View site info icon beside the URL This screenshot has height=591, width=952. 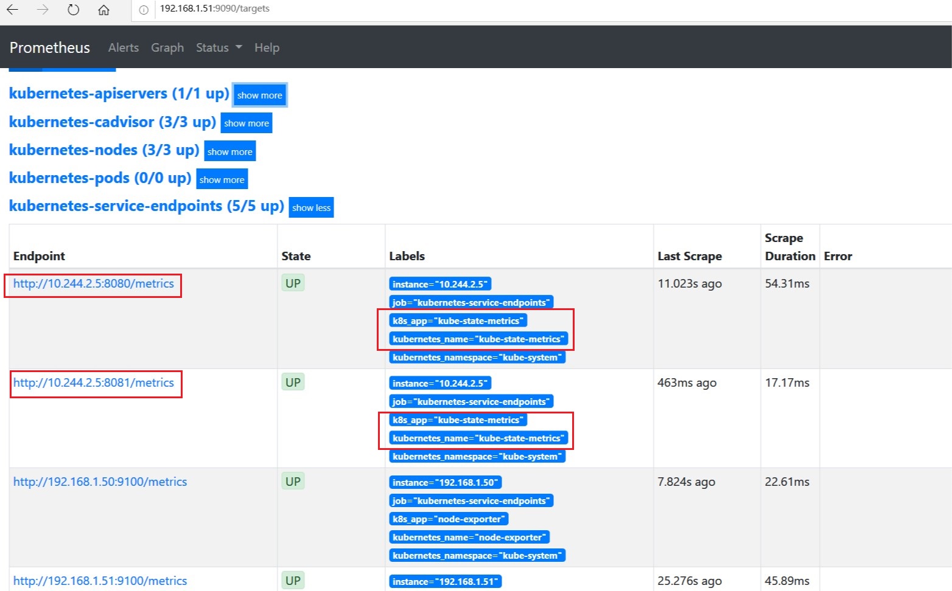click(x=144, y=10)
